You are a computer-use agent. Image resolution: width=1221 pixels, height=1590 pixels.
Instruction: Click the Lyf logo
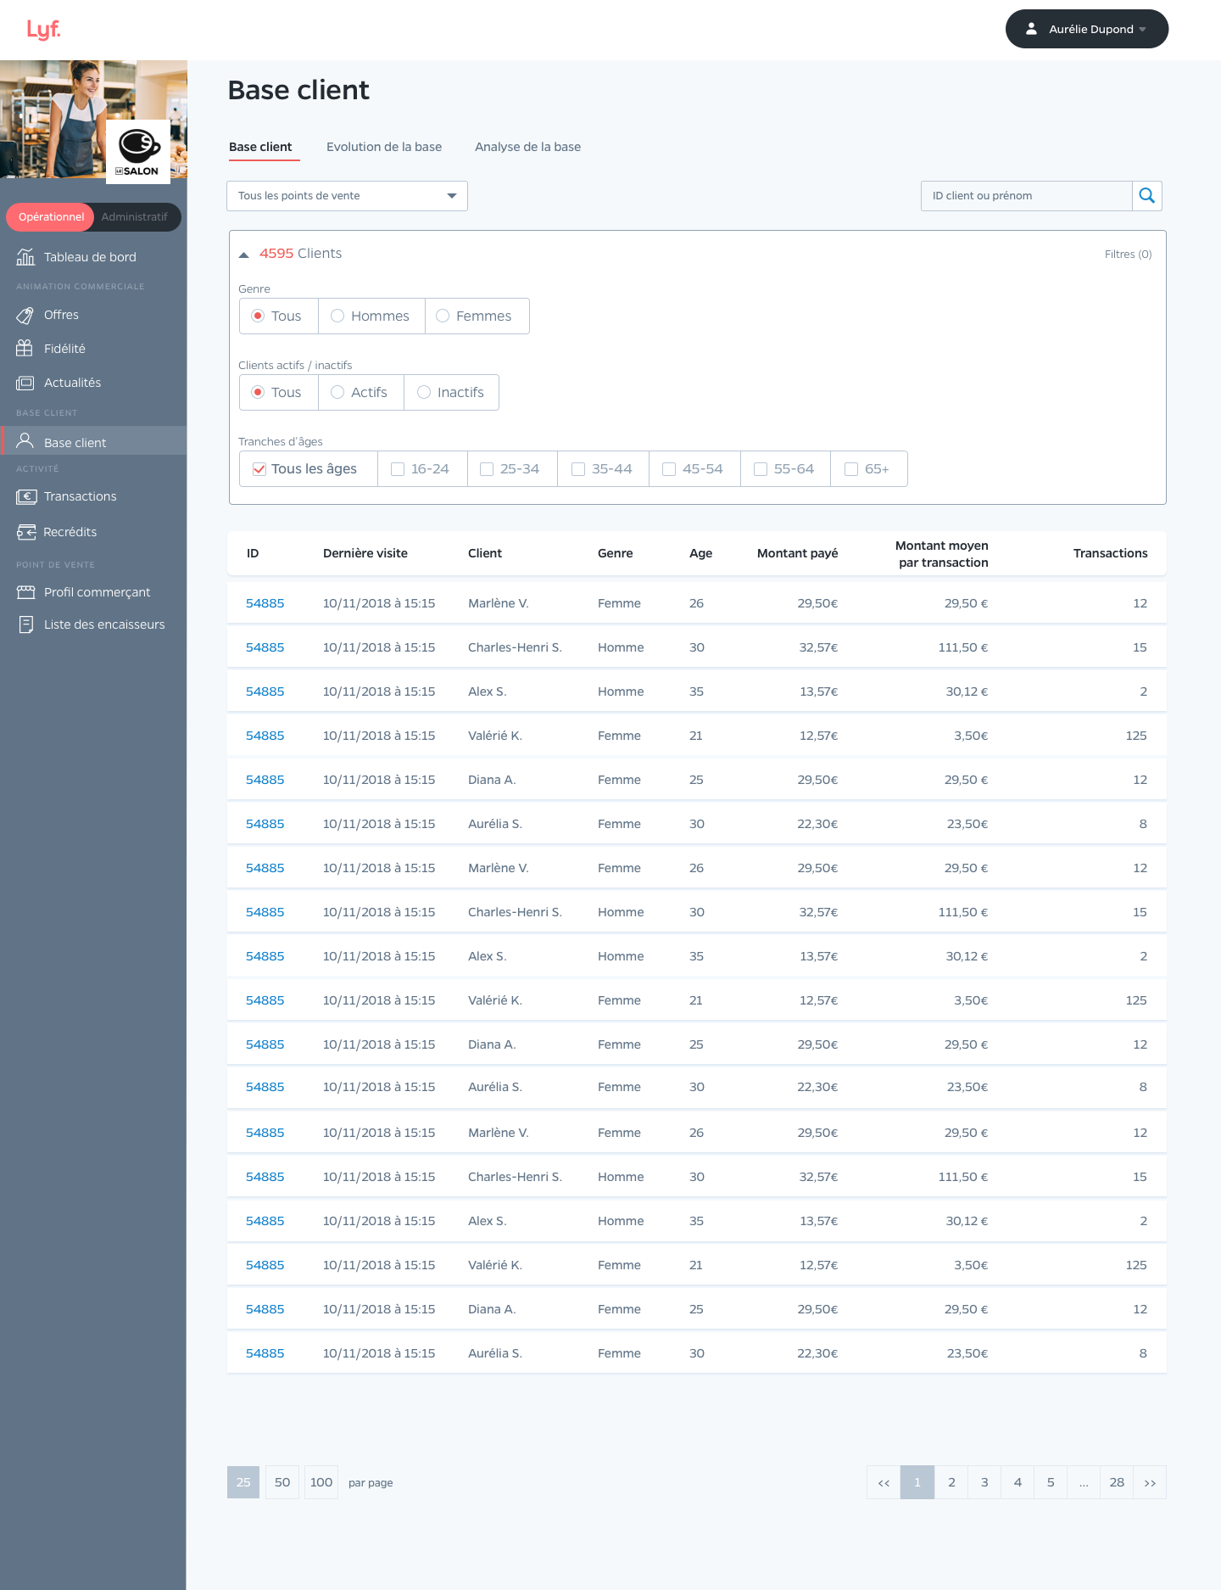coord(43,30)
